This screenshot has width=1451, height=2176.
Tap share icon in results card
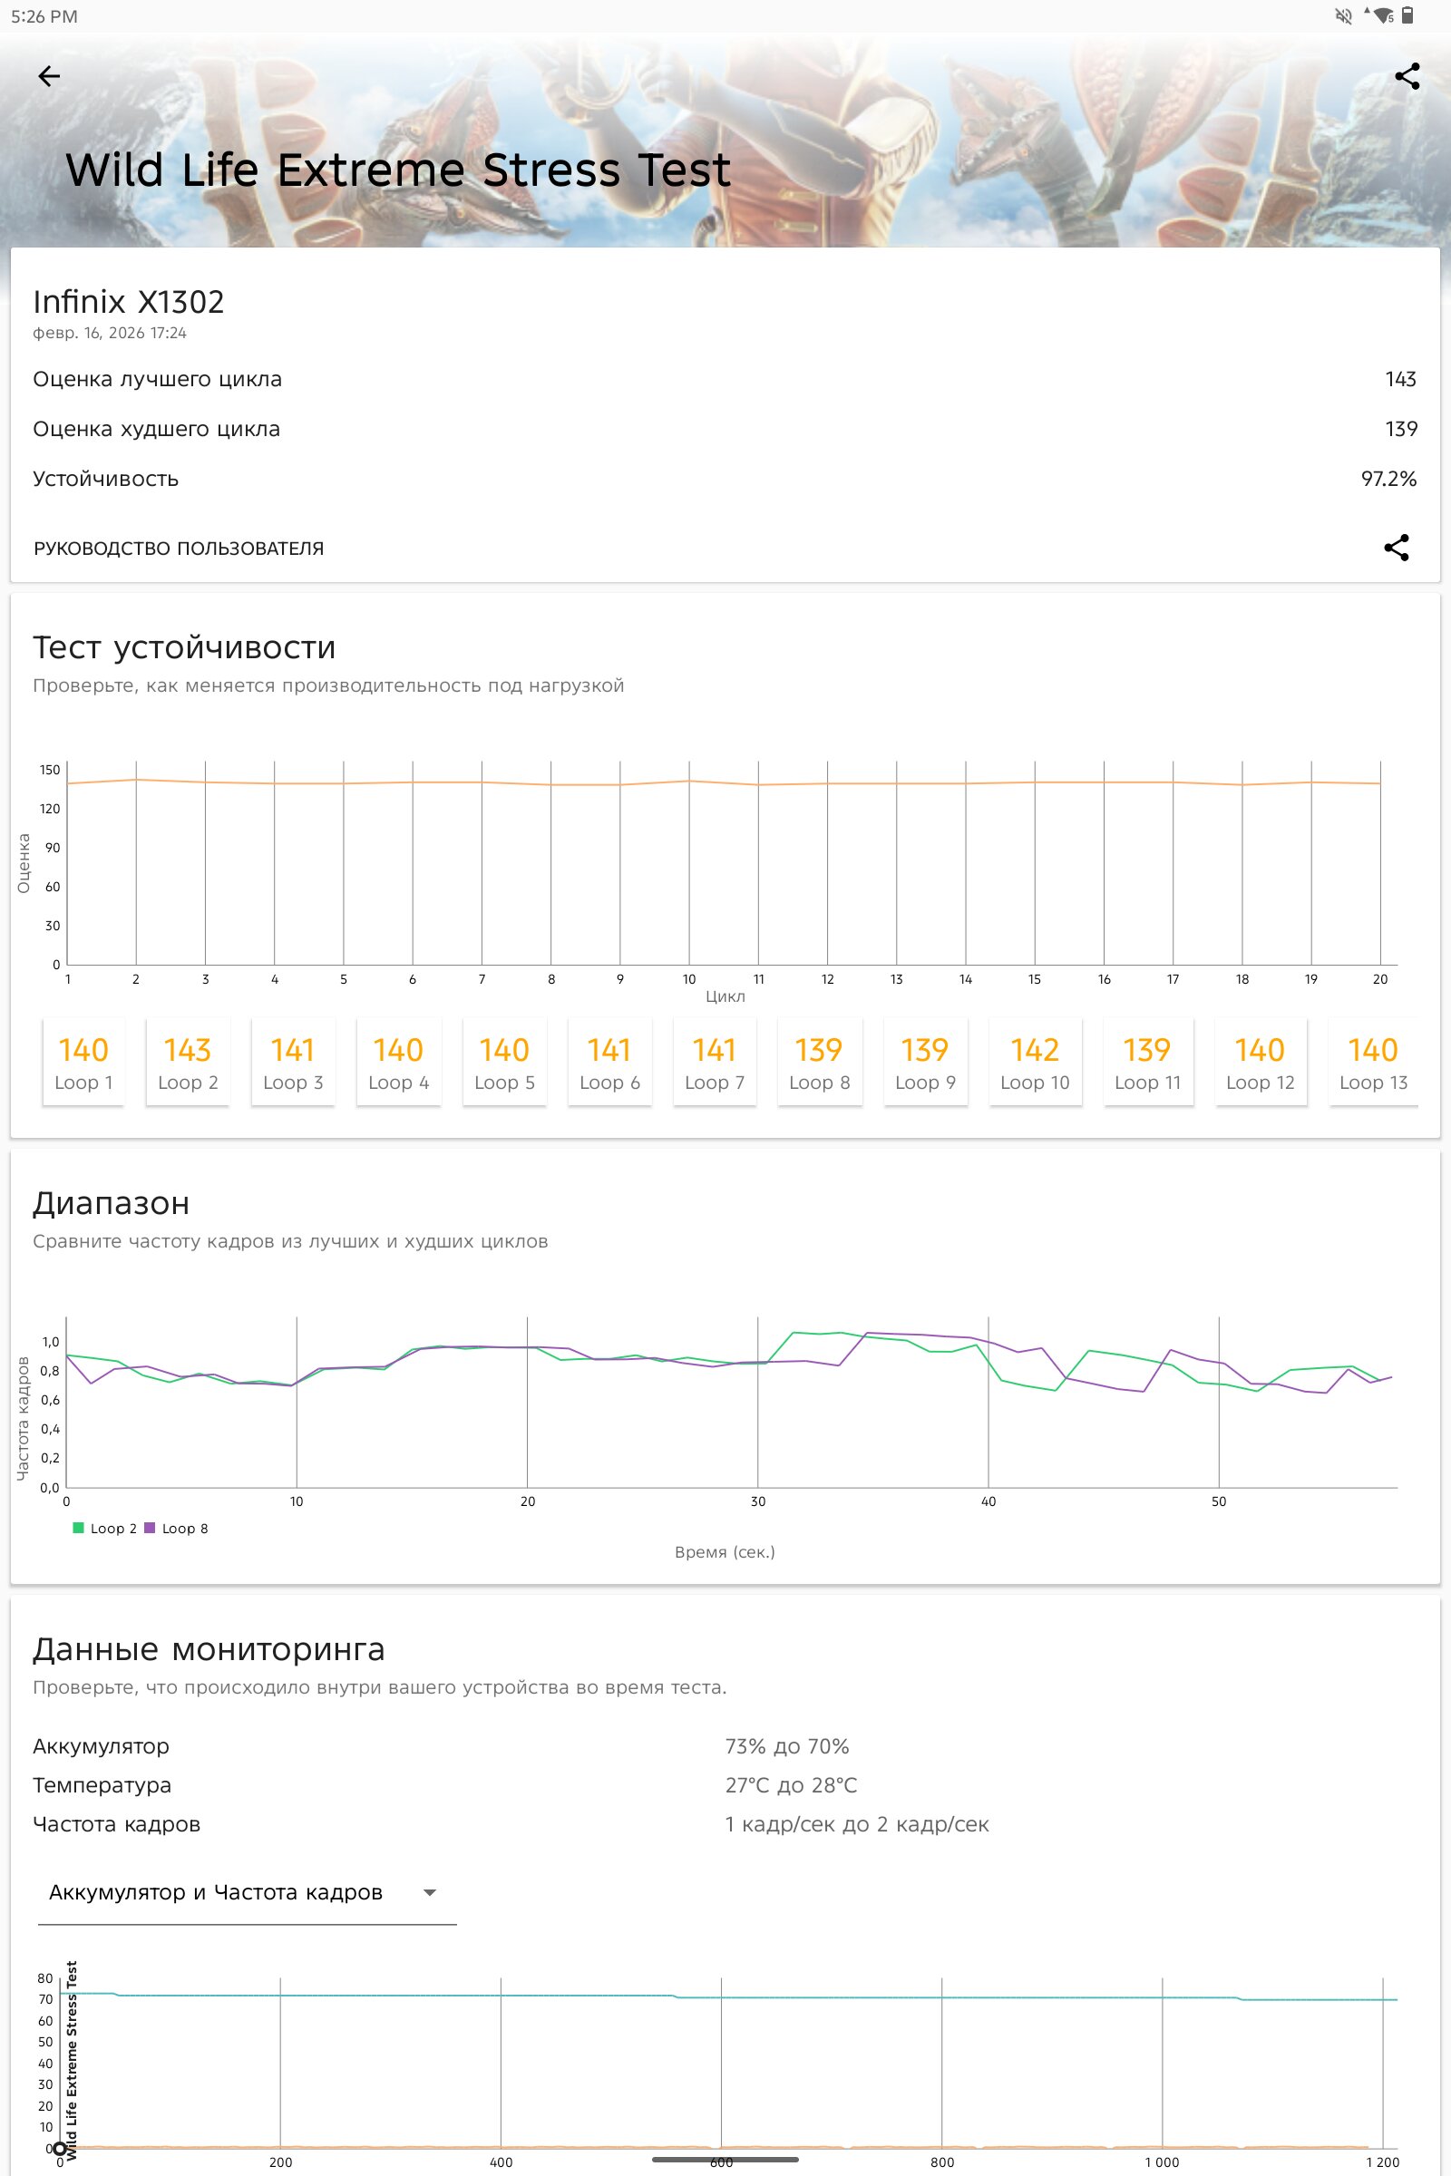pyautogui.click(x=1396, y=548)
